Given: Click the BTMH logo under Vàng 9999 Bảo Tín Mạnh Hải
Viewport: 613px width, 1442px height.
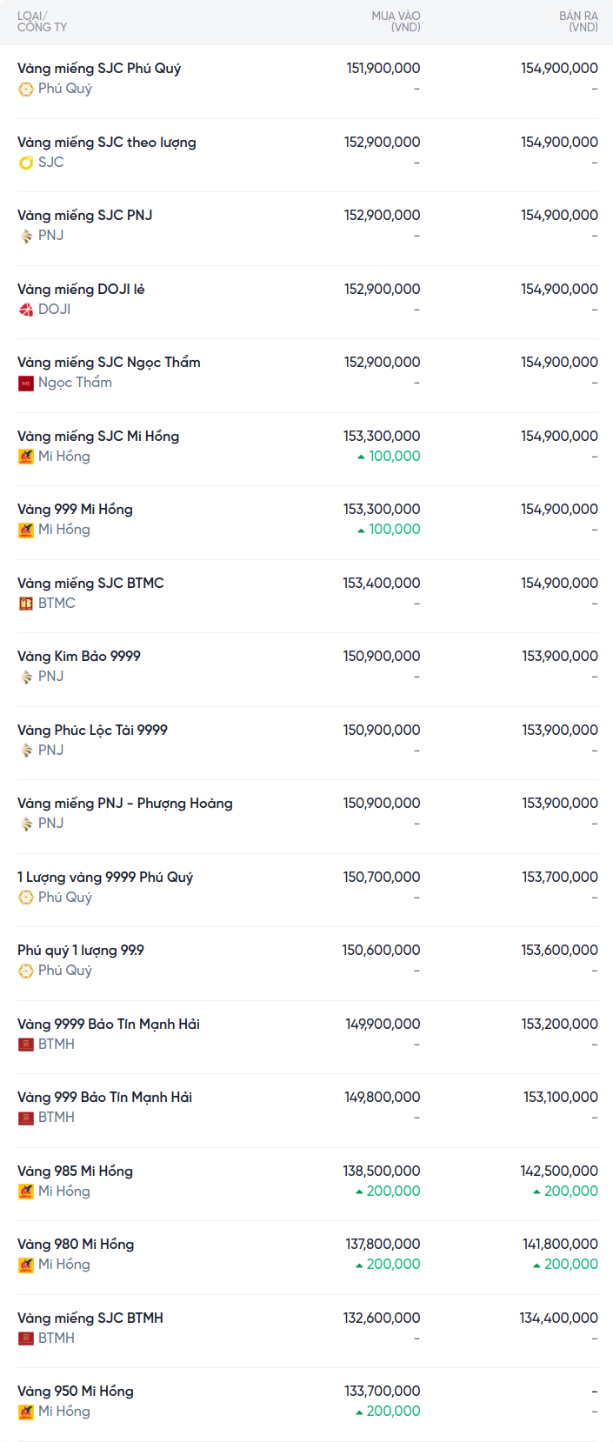Looking at the screenshot, I should click(x=26, y=1045).
